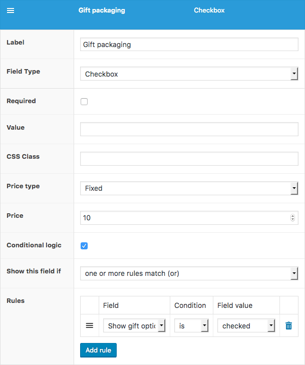
Task: Open the rule Field dropdown
Action: (x=134, y=325)
